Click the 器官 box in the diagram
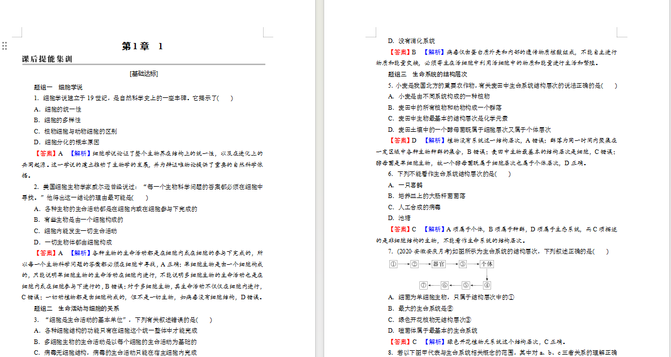The width and height of the screenshot is (671, 357). click(438, 264)
